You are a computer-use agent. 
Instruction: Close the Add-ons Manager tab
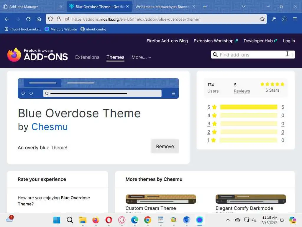tap(61, 7)
